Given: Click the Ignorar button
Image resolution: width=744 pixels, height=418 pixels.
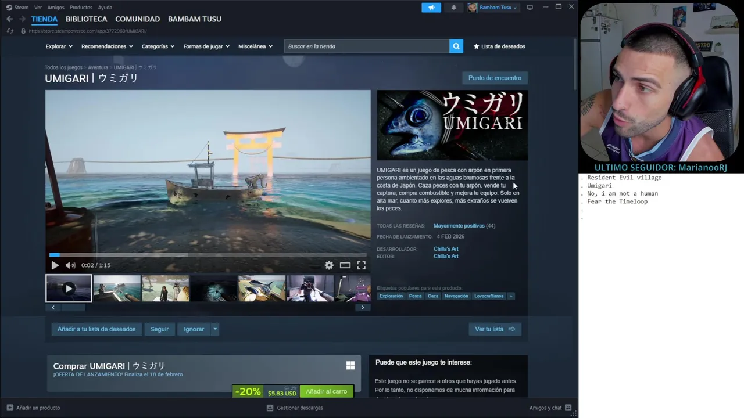Looking at the screenshot, I should coord(194,329).
